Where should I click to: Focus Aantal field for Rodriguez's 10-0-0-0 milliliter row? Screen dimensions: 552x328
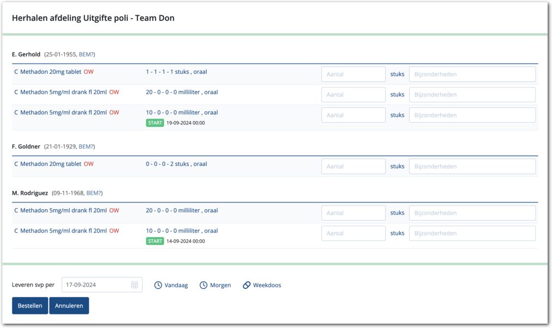353,233
